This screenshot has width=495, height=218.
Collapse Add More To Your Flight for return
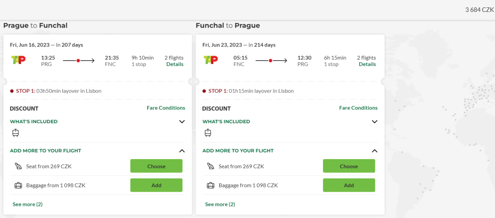point(375,151)
